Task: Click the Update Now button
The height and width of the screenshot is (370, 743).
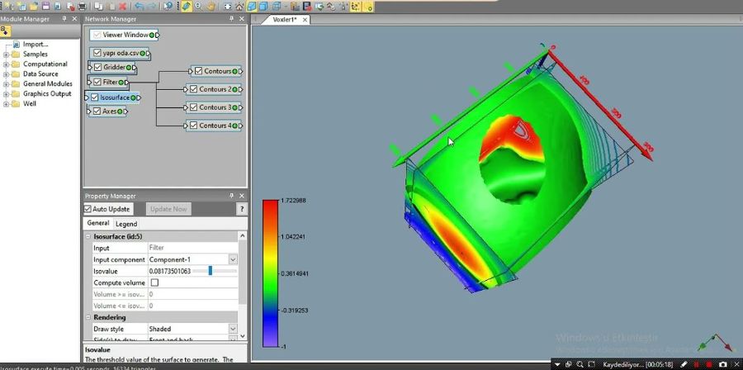Action: 169,209
